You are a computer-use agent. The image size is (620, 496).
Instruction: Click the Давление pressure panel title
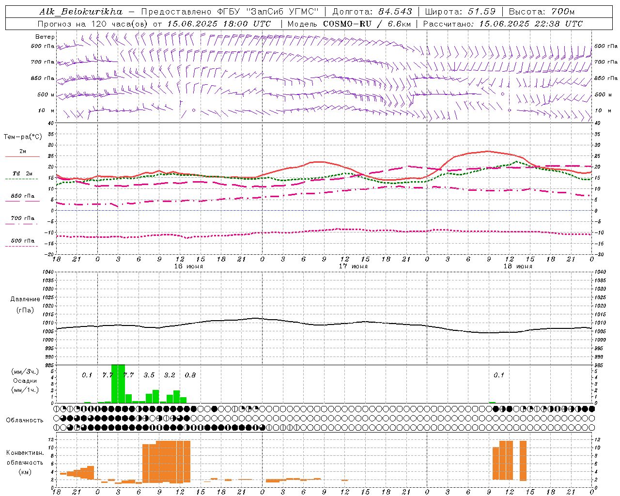click(25, 299)
